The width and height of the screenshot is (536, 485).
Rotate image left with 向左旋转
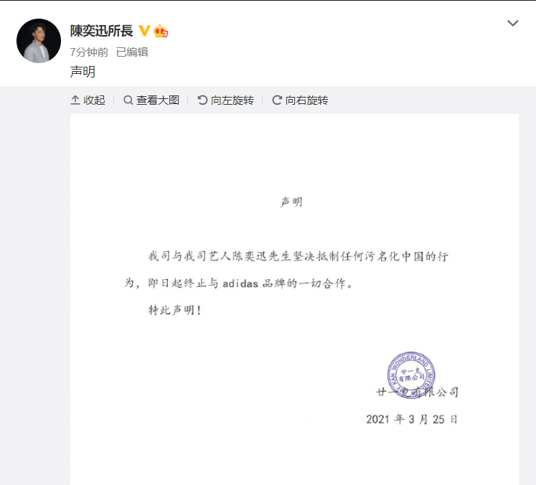pyautogui.click(x=225, y=100)
